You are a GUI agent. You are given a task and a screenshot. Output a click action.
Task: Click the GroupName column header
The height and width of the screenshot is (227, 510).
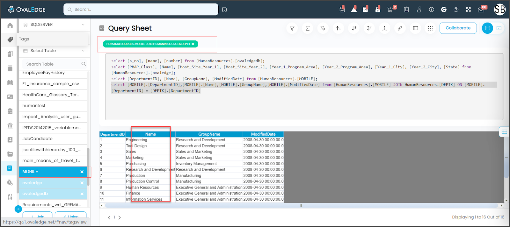[x=209, y=134]
